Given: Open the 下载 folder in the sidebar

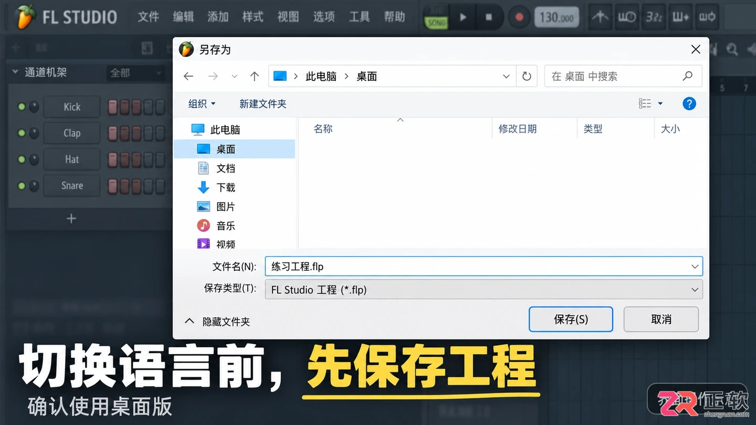Looking at the screenshot, I should point(216,187).
